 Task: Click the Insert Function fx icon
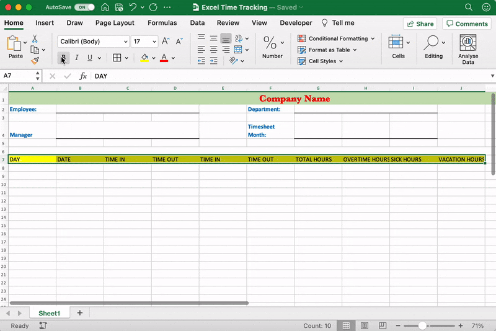tap(83, 76)
